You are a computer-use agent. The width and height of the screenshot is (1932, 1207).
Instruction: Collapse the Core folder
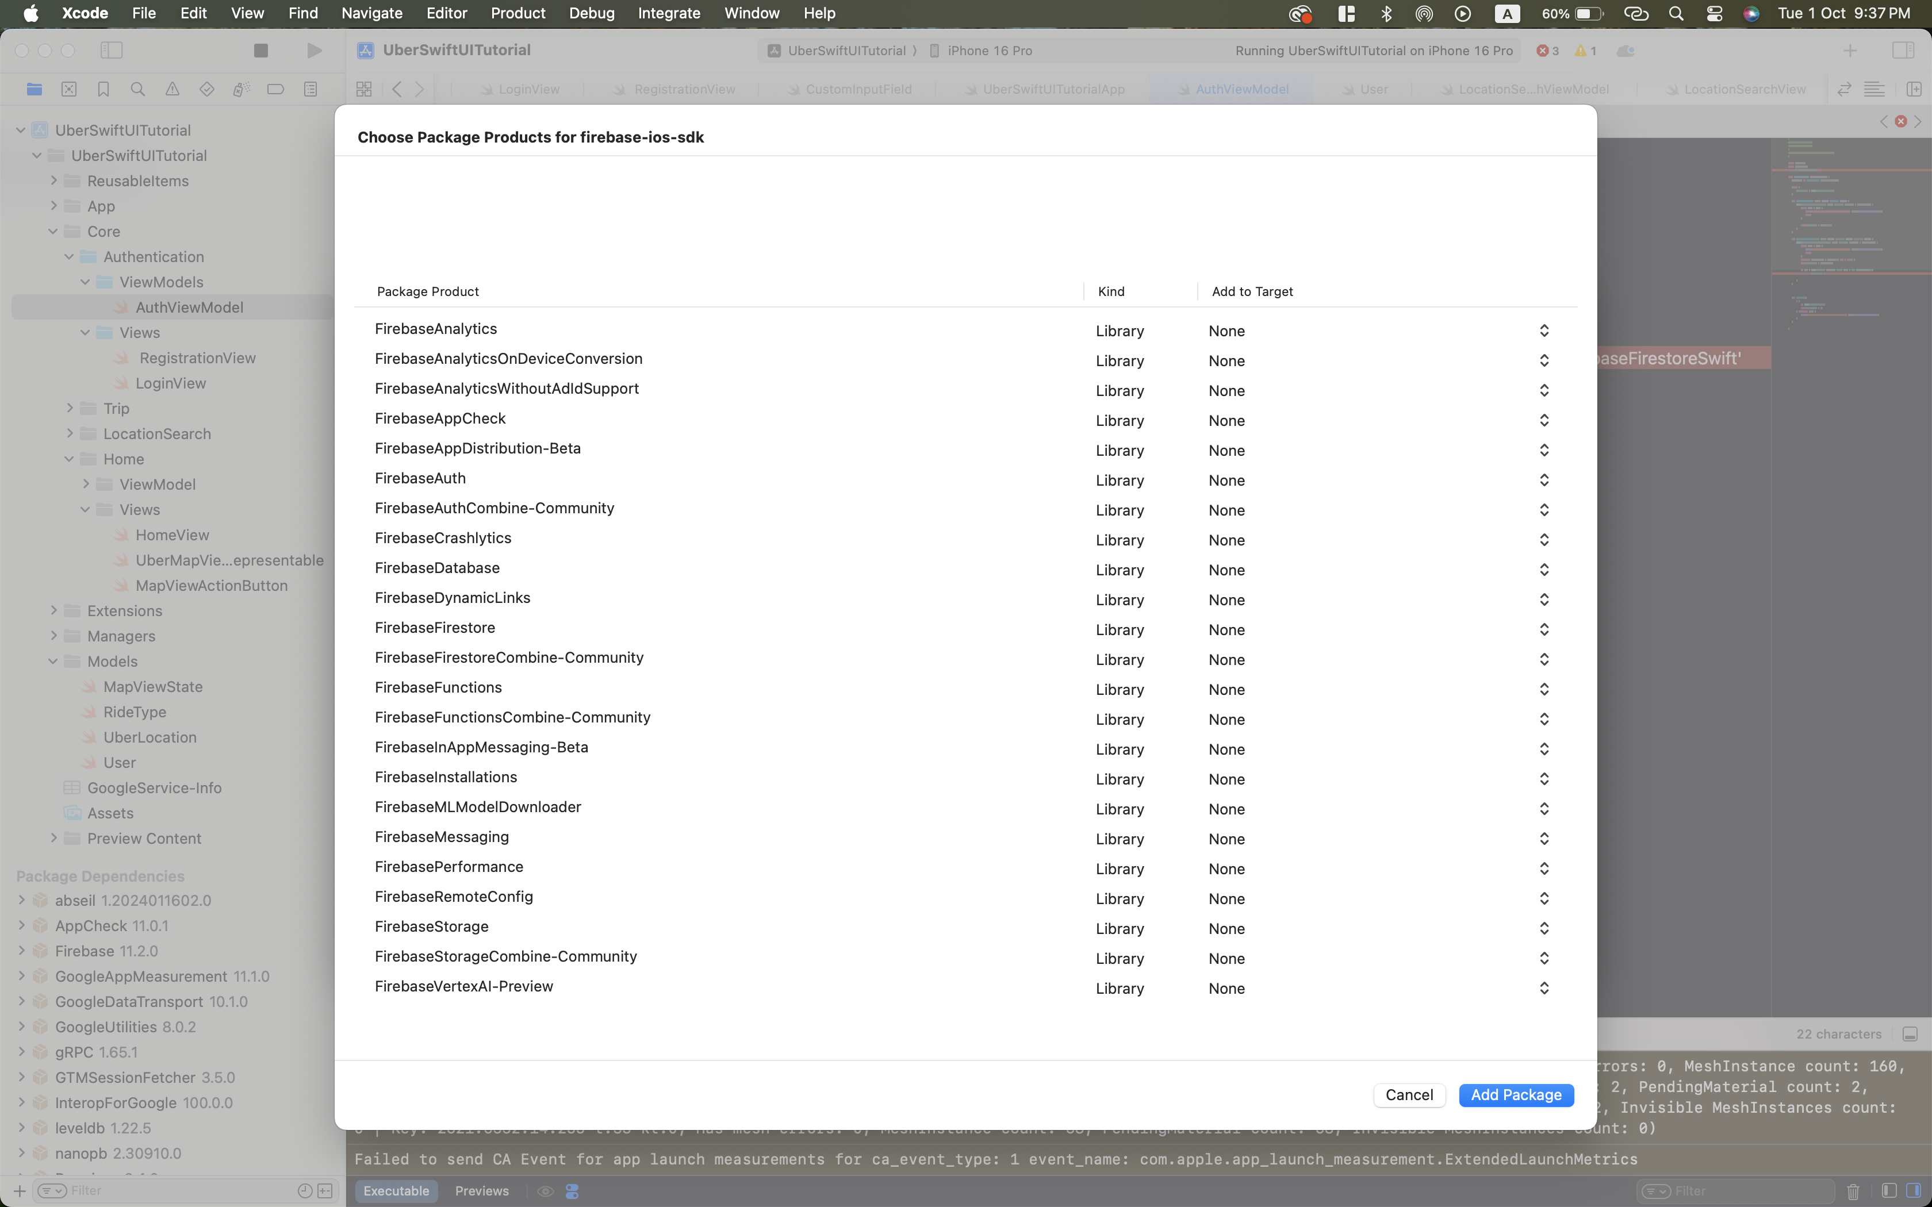(x=53, y=232)
